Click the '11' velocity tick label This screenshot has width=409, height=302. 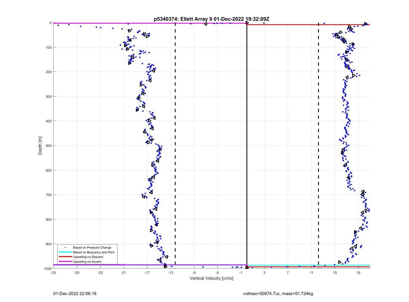pyautogui.click(x=311, y=273)
